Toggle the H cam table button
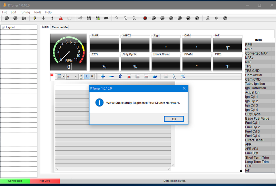This screenshot has width=276, height=186. (x=92, y=76)
